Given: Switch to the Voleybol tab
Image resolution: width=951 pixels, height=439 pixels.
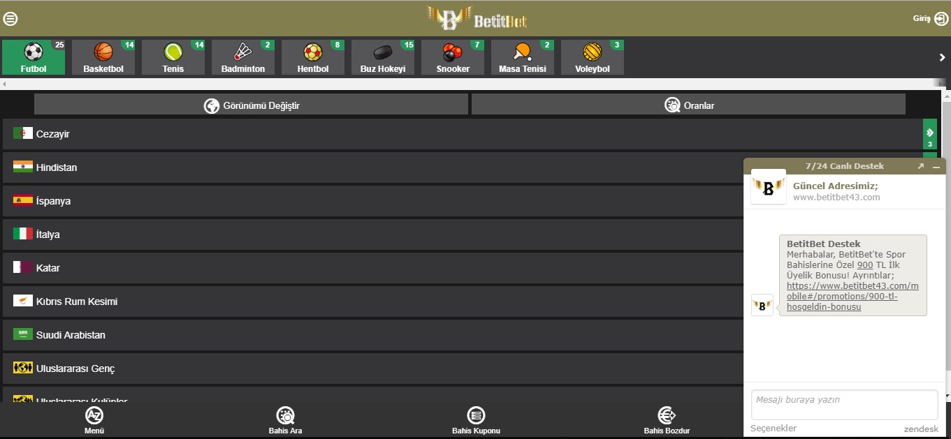Looking at the screenshot, I should tap(593, 57).
